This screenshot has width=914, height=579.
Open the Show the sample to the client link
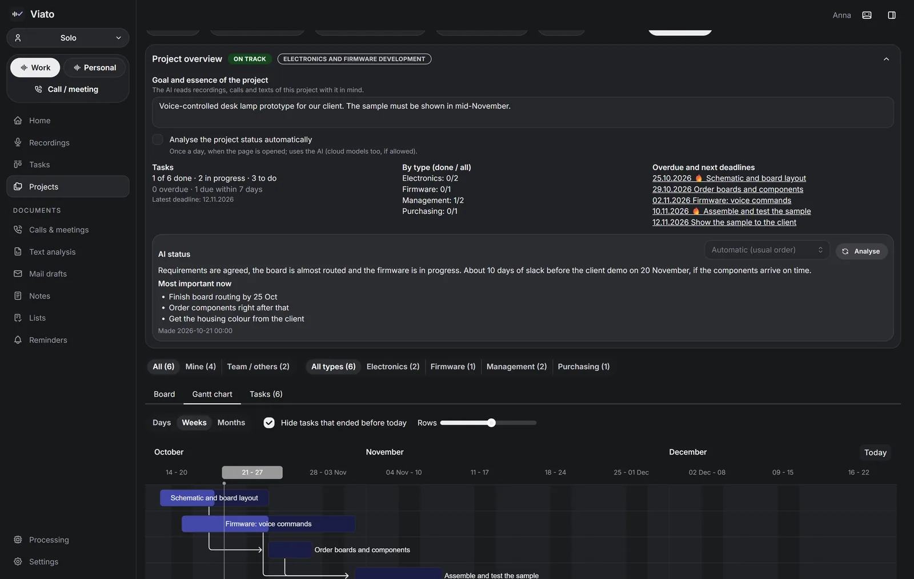[724, 222]
